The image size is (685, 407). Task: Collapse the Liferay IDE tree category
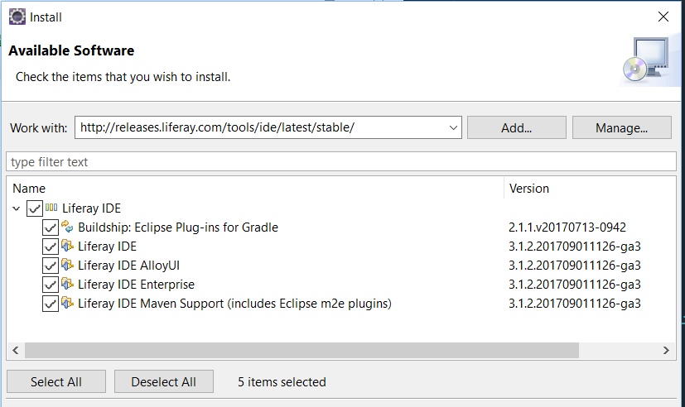pyautogui.click(x=17, y=208)
